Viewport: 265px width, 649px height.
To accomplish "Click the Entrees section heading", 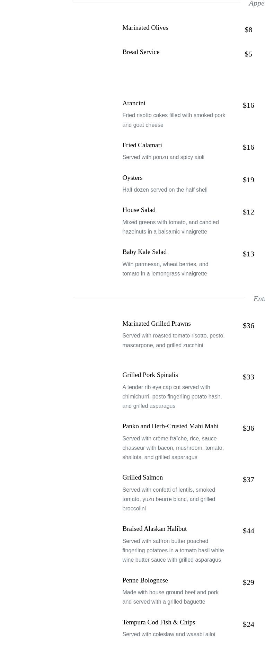I will click(x=259, y=299).
